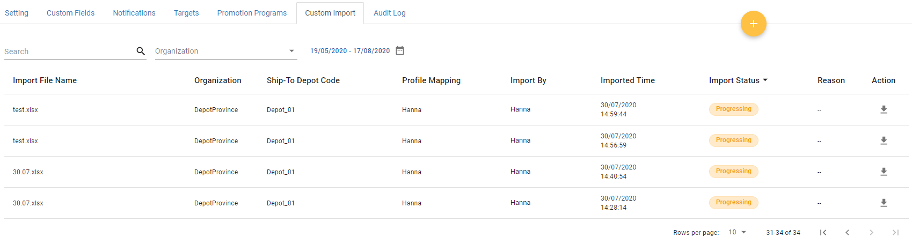Sort by the Imported Time column header

628,80
